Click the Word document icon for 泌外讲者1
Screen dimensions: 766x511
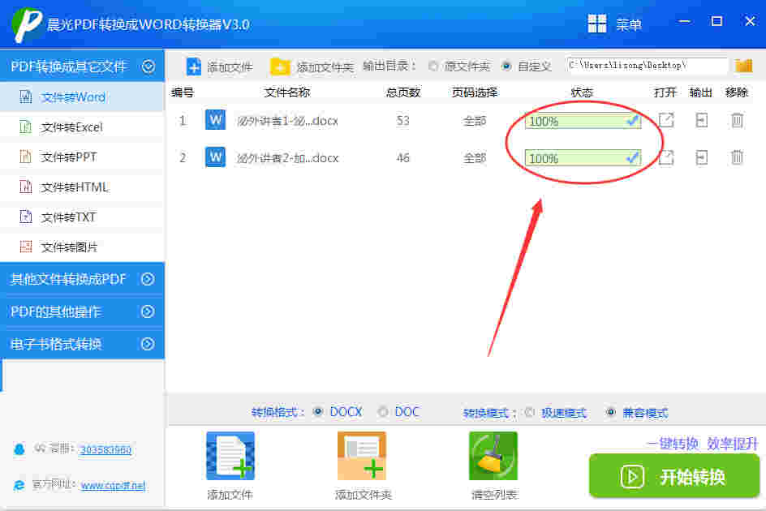click(x=215, y=120)
